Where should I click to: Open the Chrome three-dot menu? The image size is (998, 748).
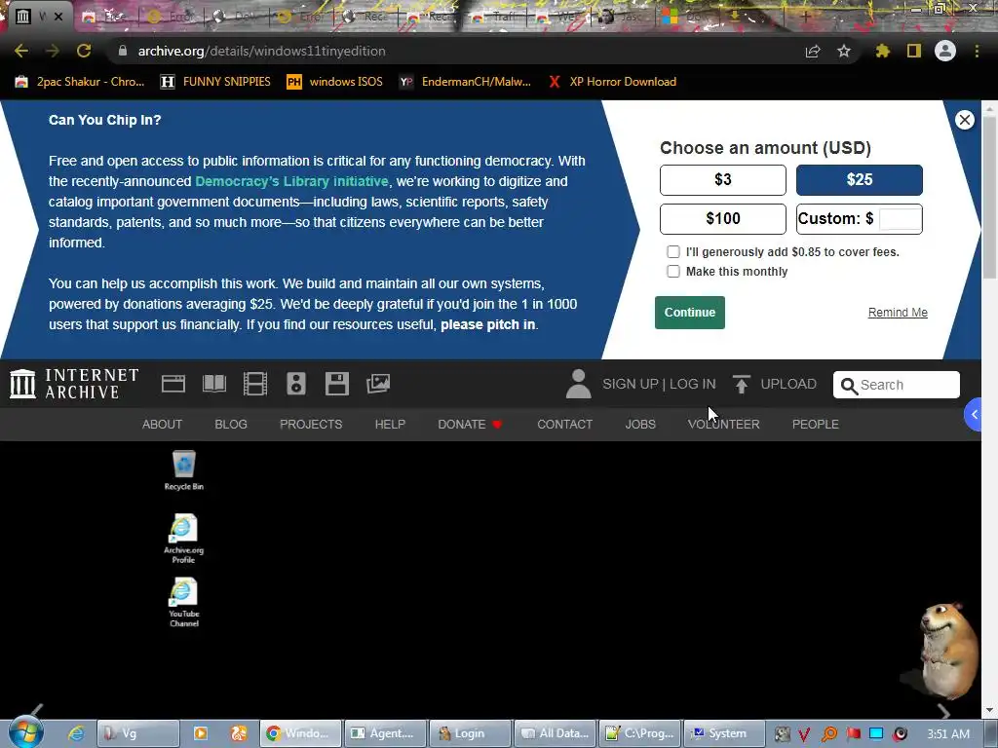(977, 51)
